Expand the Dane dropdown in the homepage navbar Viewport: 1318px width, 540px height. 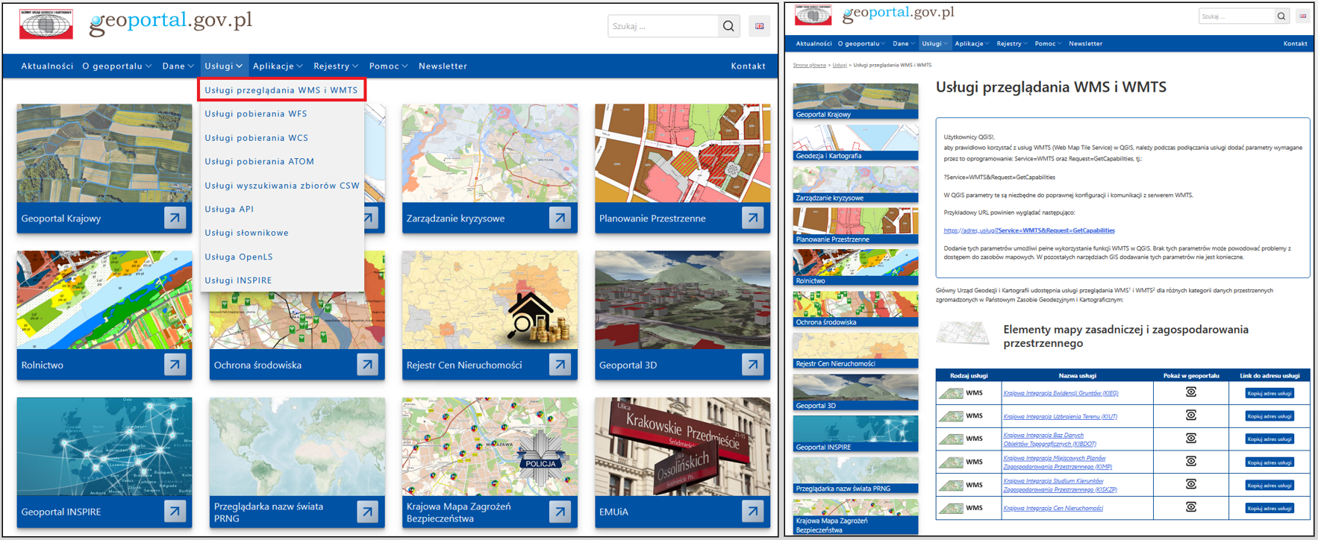[x=178, y=66]
